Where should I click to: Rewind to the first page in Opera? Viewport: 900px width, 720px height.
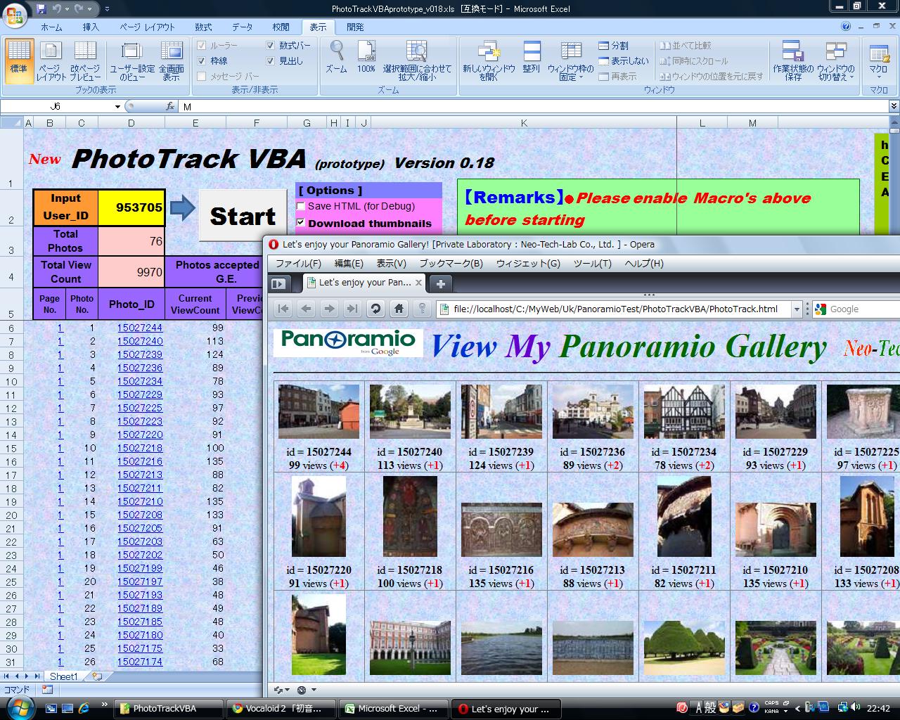tap(283, 309)
